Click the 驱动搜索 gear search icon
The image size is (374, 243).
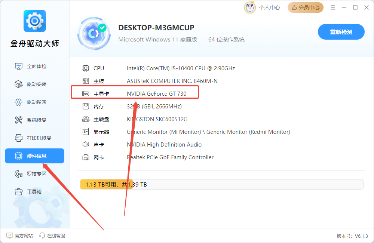click(x=19, y=102)
